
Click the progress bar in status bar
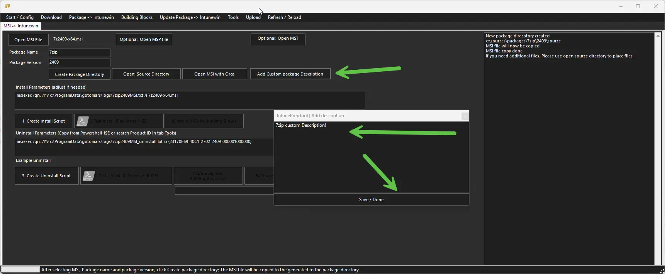[x=21, y=269]
